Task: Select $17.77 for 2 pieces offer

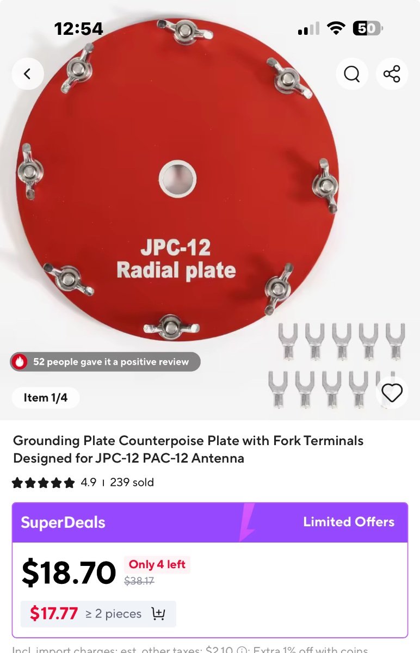Action: pos(98,614)
